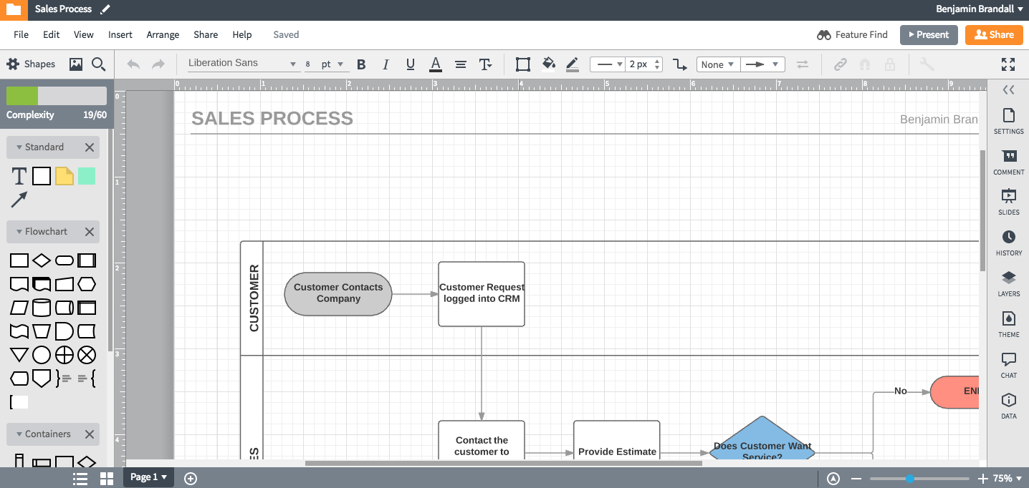The image size is (1029, 488).
Task: Collapse the Flowchart shapes section
Action: (20, 232)
